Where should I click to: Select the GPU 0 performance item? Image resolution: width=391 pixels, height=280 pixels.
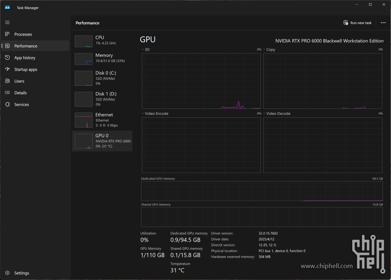102,141
